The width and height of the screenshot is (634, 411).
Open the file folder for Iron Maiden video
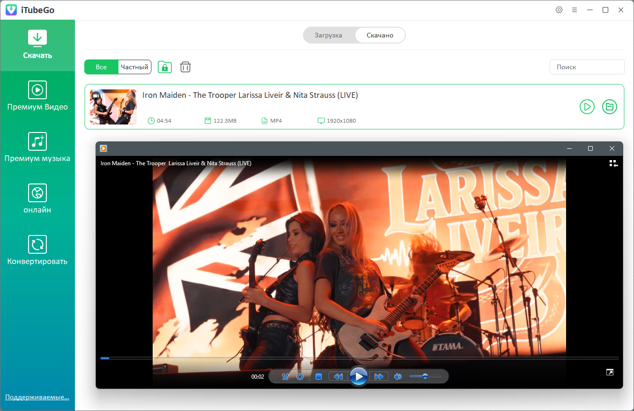pyautogui.click(x=609, y=107)
